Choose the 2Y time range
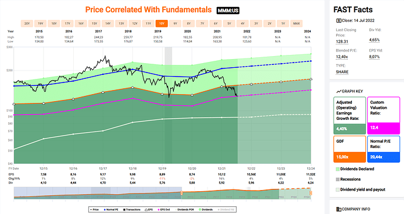 [269, 23]
